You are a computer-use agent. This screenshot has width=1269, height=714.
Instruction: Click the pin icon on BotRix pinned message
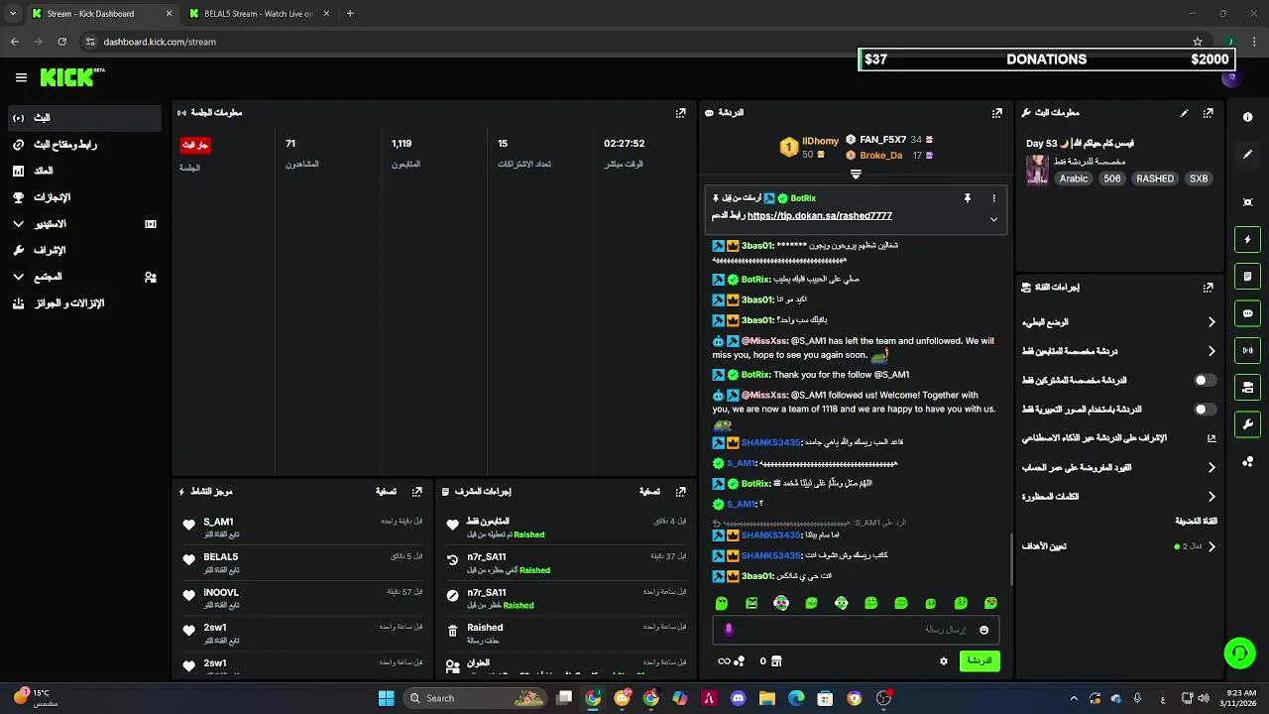coord(967,198)
